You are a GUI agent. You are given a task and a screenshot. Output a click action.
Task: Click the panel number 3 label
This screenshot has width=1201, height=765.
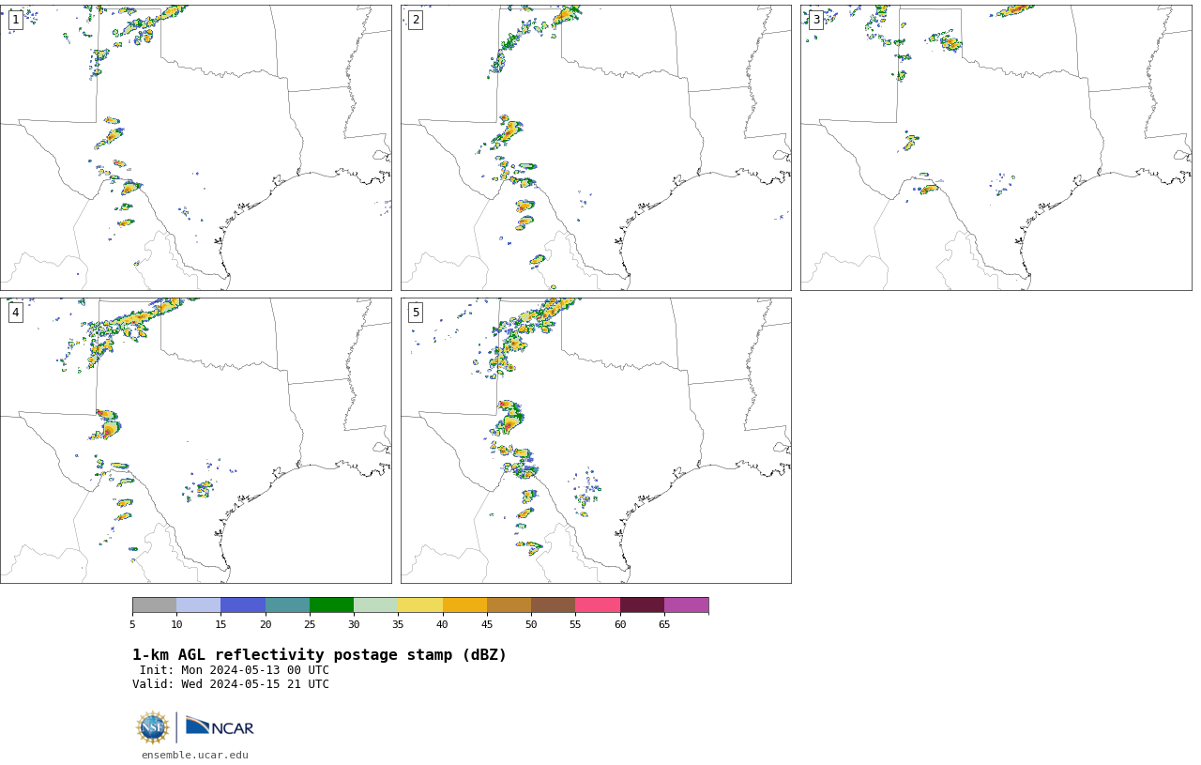[x=815, y=20]
